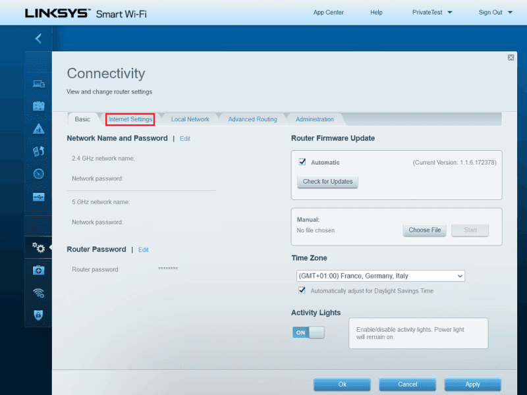
Task: Click the Check for Updates button
Action: (x=327, y=182)
